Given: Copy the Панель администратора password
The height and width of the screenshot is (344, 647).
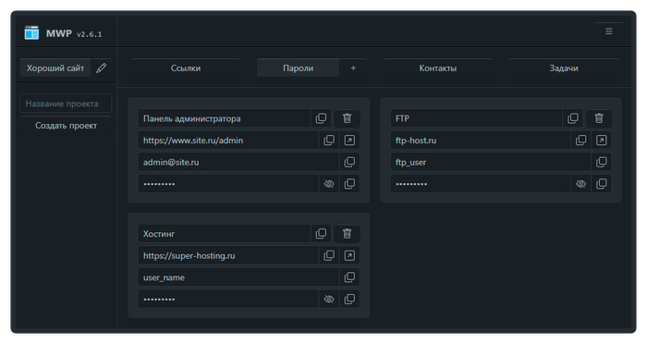Looking at the screenshot, I should pyautogui.click(x=349, y=184).
